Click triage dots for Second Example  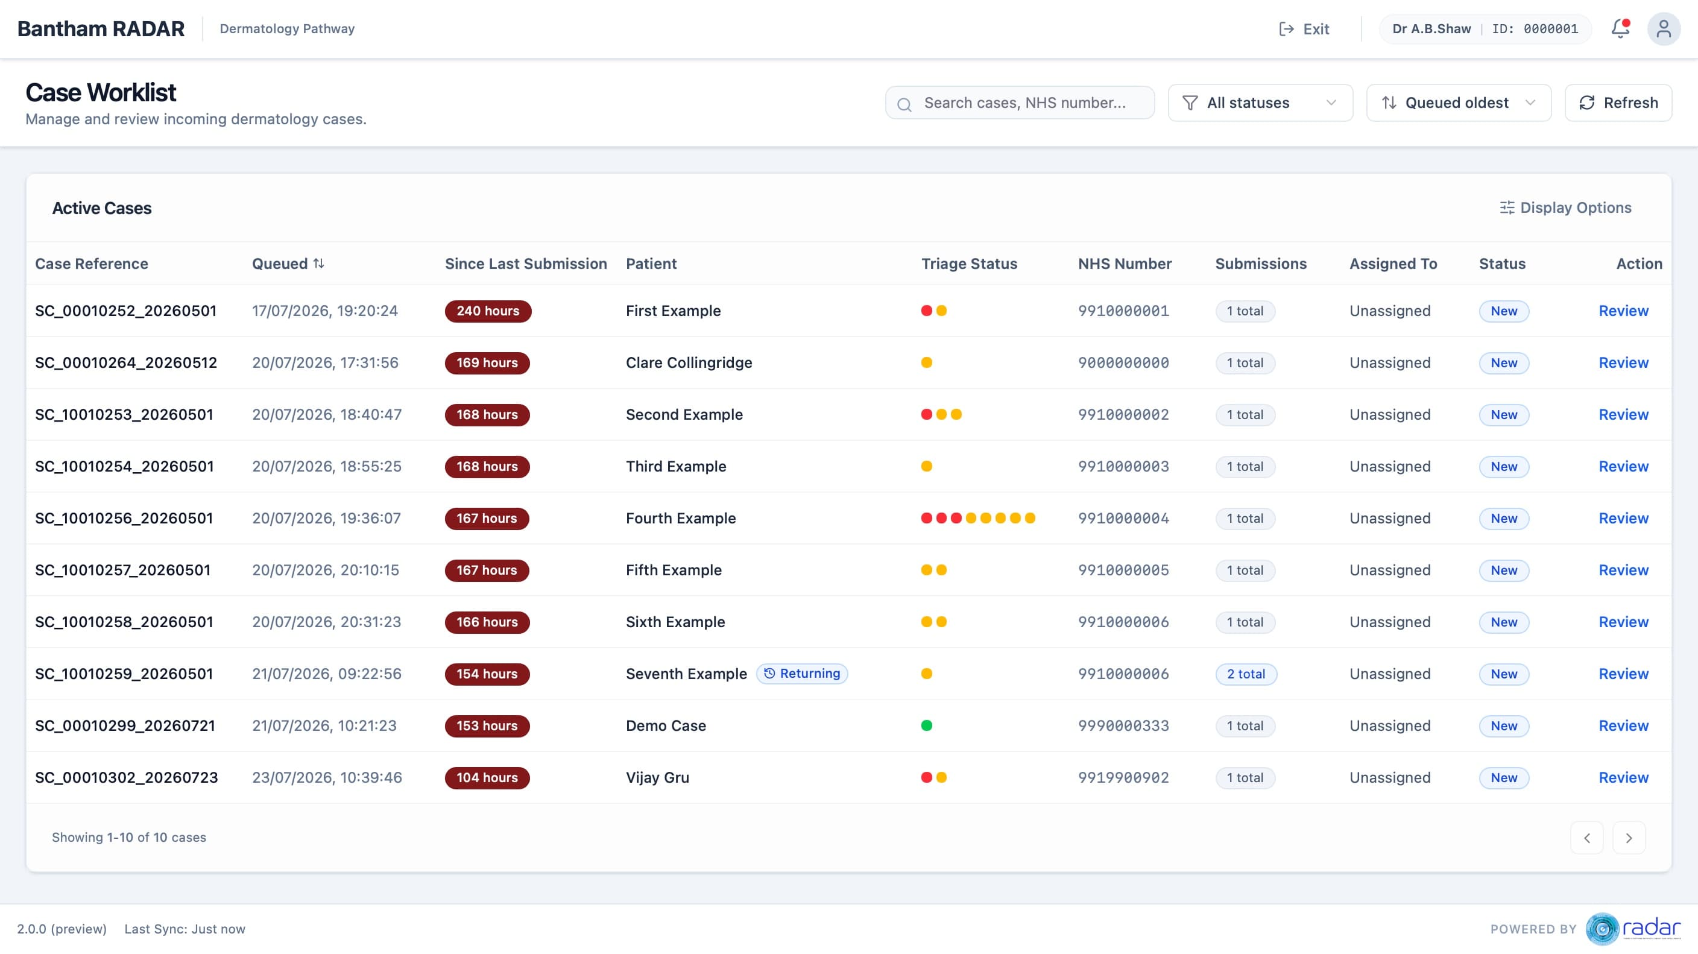click(941, 415)
